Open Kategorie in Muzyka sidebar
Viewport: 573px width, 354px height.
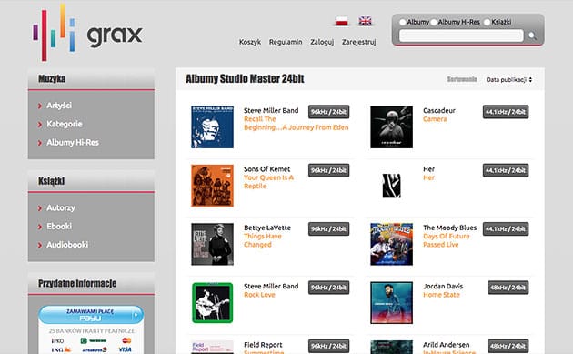(x=65, y=124)
